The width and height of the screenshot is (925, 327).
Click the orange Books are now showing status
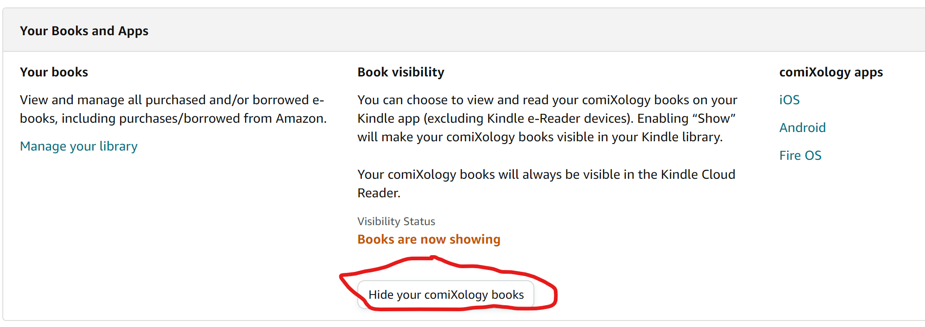(429, 239)
